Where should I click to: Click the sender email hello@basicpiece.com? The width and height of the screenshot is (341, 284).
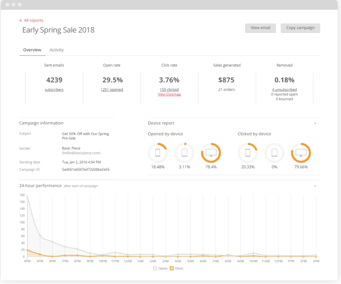coord(81,153)
